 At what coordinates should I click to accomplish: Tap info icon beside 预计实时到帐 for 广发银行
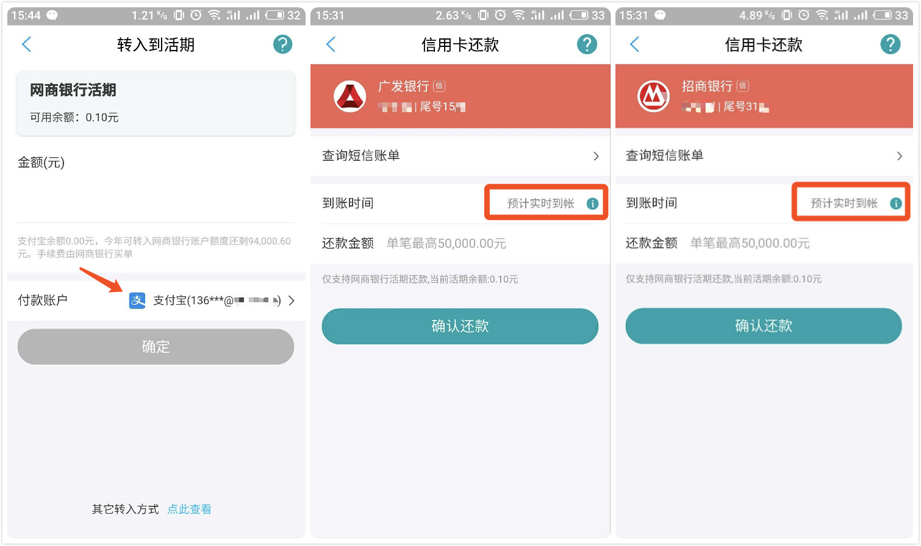coord(592,204)
